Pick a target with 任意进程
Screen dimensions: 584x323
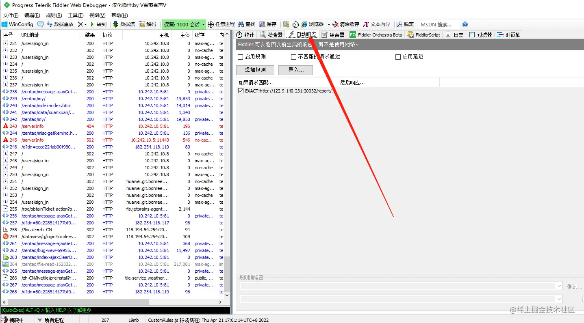(221, 24)
